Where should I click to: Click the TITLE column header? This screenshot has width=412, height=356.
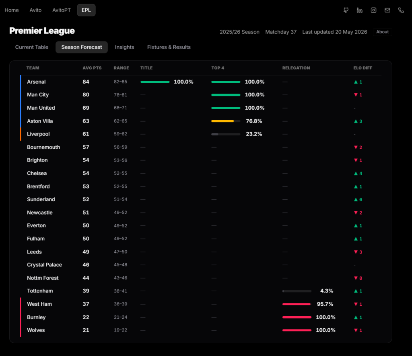pyautogui.click(x=146, y=68)
